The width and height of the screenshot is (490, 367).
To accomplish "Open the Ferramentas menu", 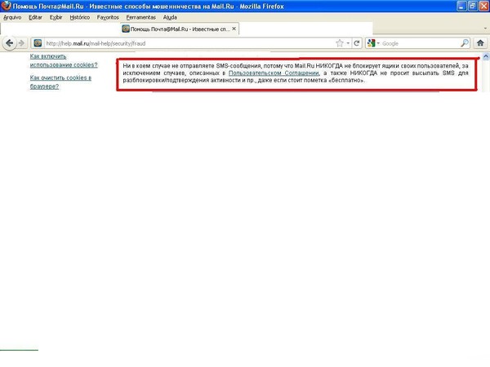I will [x=141, y=17].
